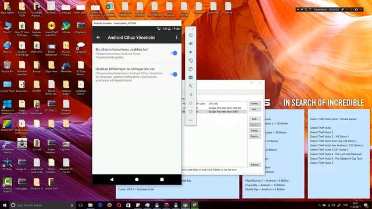Click '+Causality = Android' note line
This screenshot has width=372, height=209.
tap(264, 185)
